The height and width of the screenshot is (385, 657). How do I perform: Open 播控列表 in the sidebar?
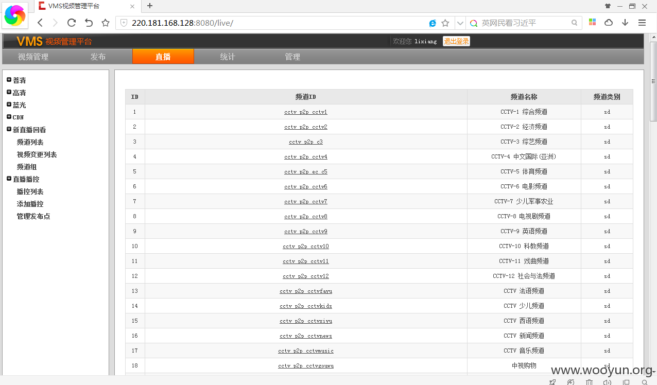pyautogui.click(x=30, y=191)
